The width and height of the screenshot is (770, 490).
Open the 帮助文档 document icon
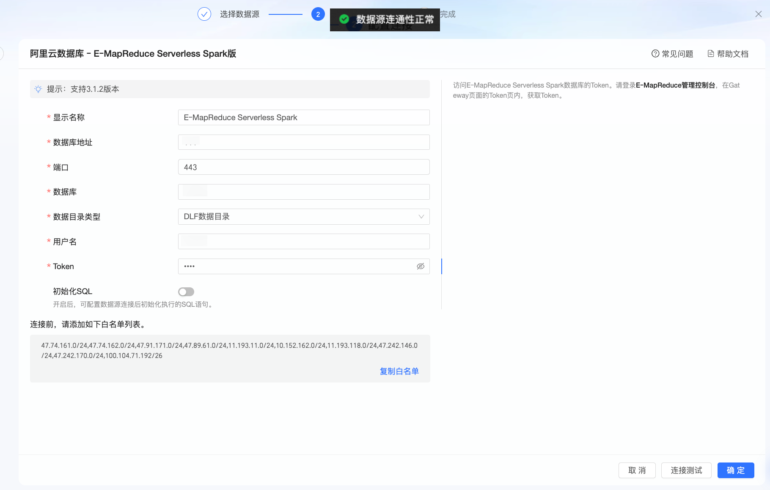coord(711,54)
